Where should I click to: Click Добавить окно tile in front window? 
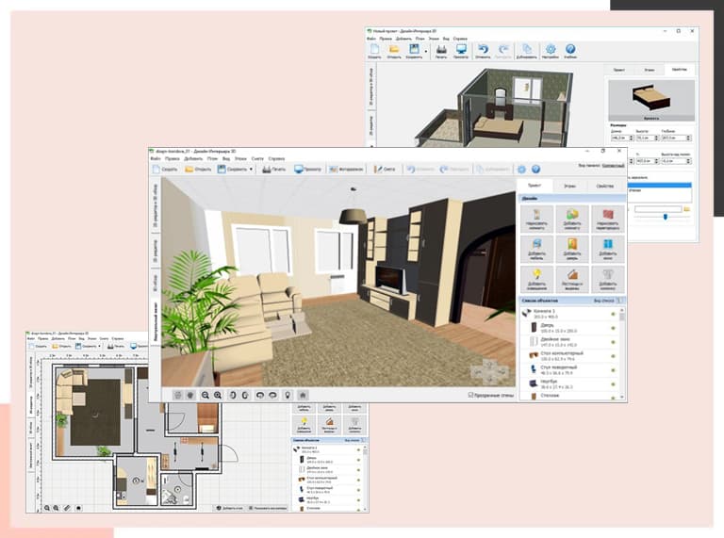(608, 249)
